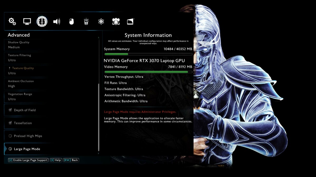The width and height of the screenshot is (316, 177).
Task: Click the red Administrator Privileges warning text
Action: point(140,112)
